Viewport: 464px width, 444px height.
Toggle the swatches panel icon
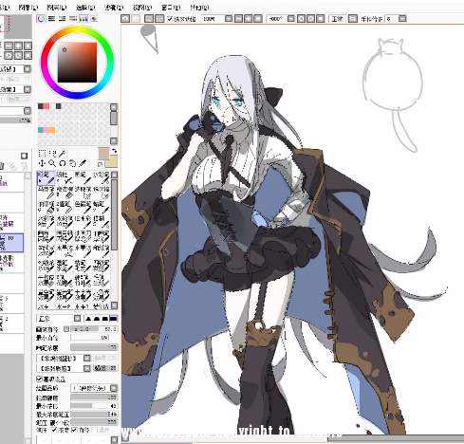pyautogui.click(x=84, y=19)
